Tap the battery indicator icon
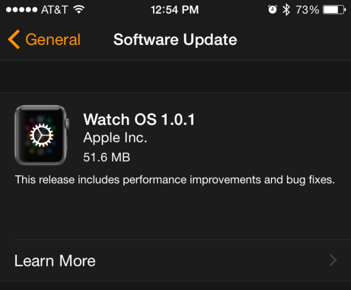Image resolution: width=351 pixels, height=290 pixels. tap(334, 10)
